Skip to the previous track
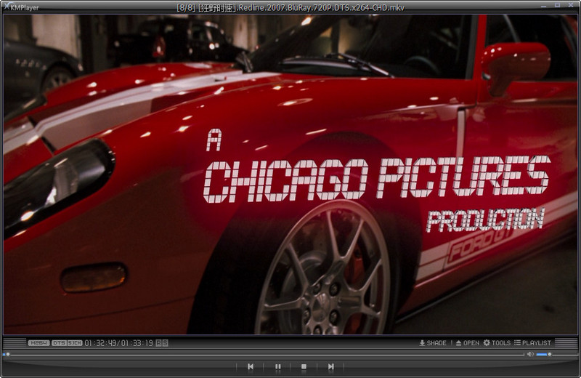581x378 pixels. click(x=251, y=367)
